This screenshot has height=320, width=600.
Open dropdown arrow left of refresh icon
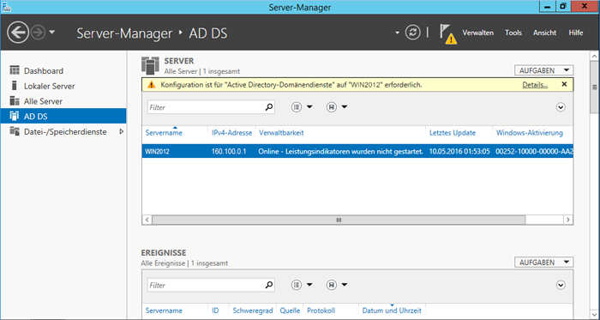point(397,33)
